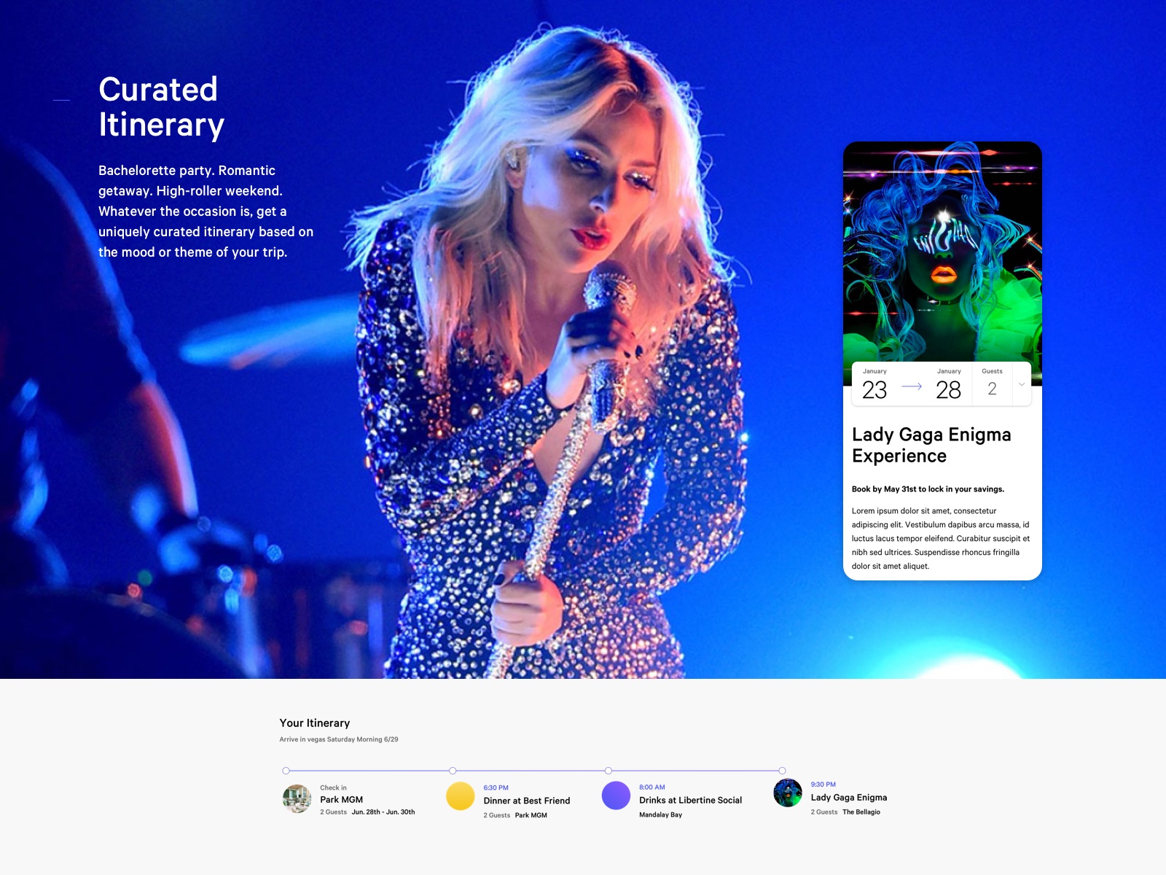Click "2 Guests" under the Park MGM check-in
Viewport: 1166px width, 875px height.
click(334, 812)
